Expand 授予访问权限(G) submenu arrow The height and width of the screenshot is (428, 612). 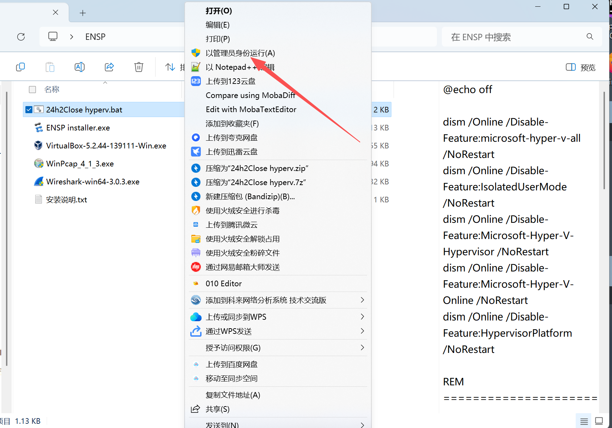click(362, 348)
